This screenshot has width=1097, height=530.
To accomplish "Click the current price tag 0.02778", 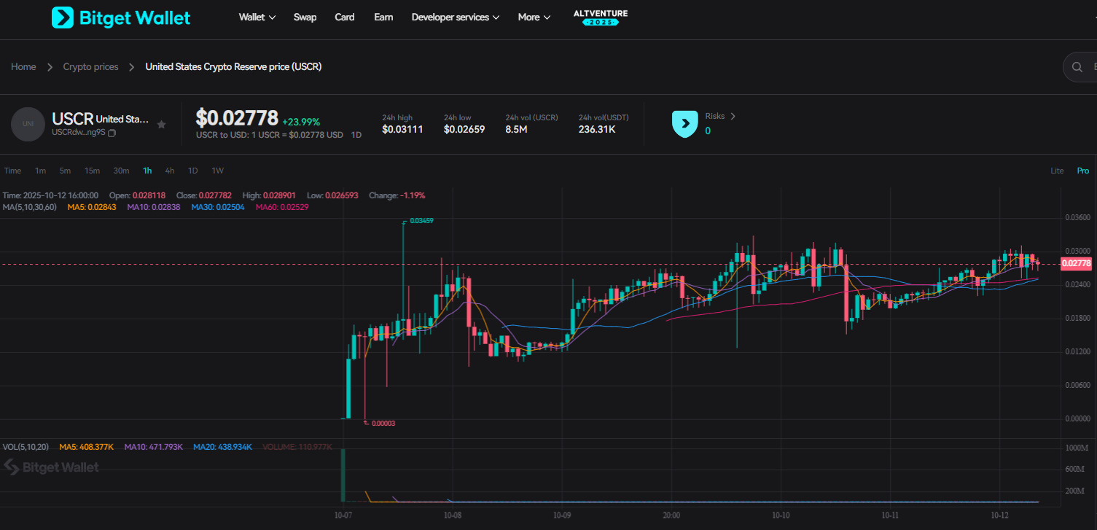I will (1077, 263).
